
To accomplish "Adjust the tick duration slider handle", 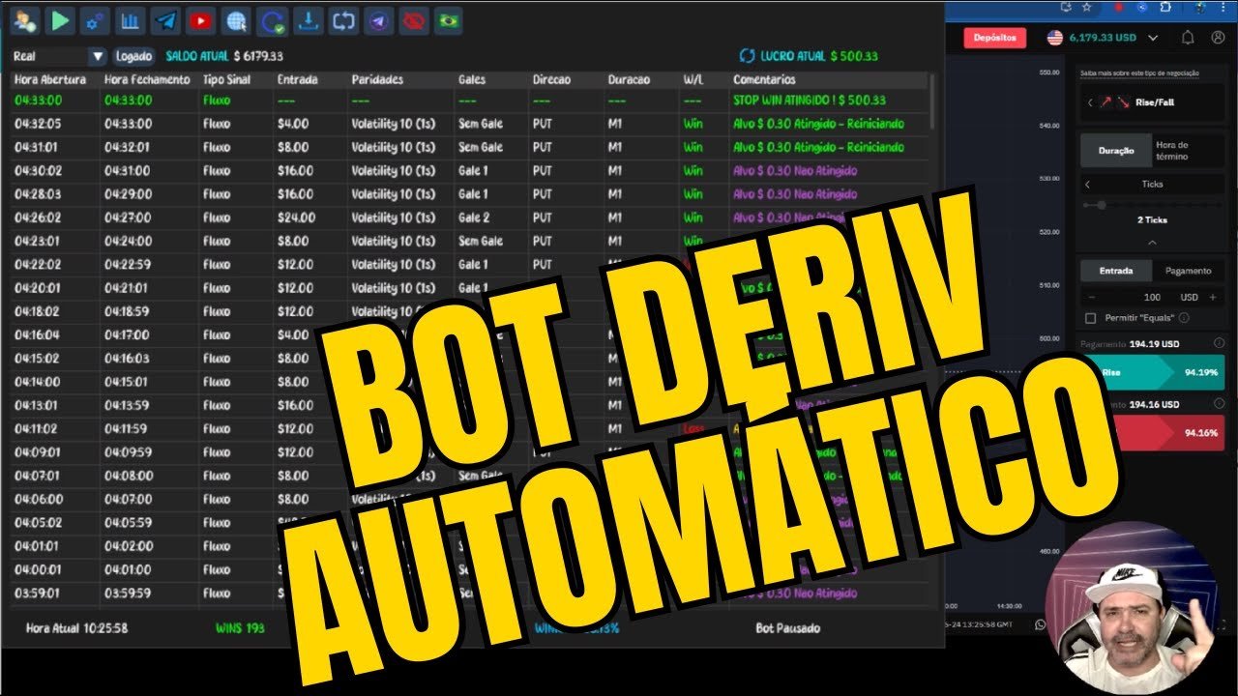I will (x=1102, y=205).
